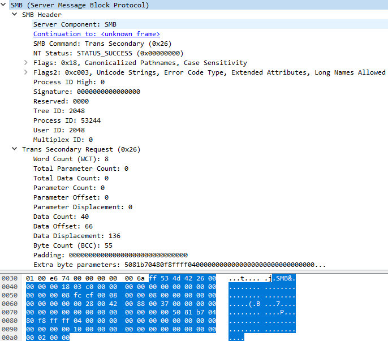This screenshot has height=341, width=388.
Task: Collapse the SMB Header section
Action: (x=15, y=15)
